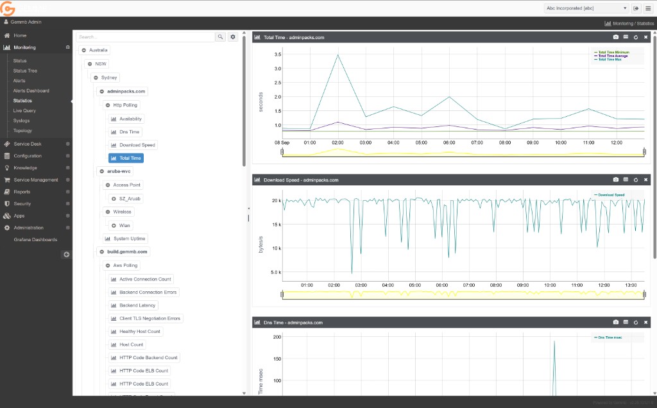Show table view for Download Speed chart
657x408 pixels.
coord(626,180)
